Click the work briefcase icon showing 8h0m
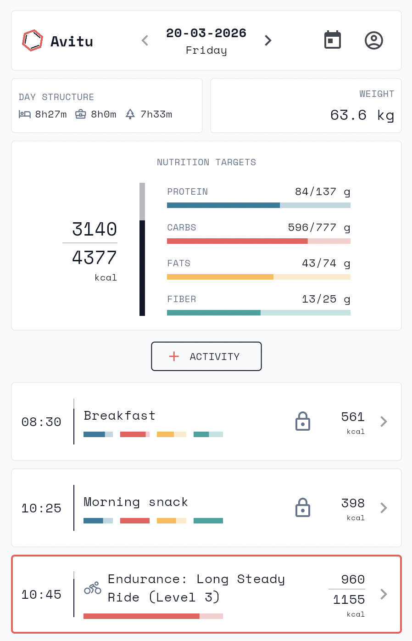Image resolution: width=412 pixels, height=641 pixels. click(81, 114)
